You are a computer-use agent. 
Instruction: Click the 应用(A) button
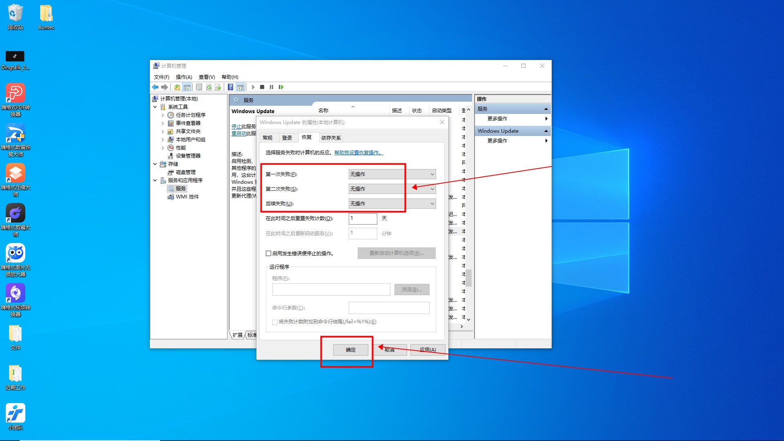pos(428,350)
